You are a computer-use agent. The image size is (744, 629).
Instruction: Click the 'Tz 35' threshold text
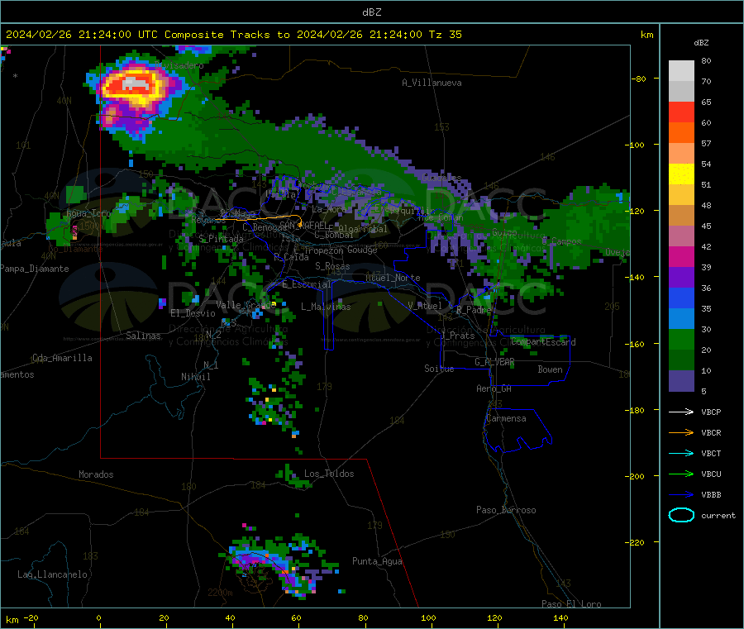445,35
